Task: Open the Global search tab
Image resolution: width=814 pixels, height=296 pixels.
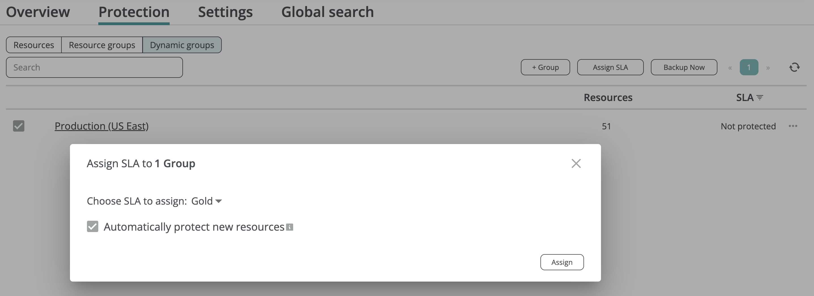Action: [327, 12]
